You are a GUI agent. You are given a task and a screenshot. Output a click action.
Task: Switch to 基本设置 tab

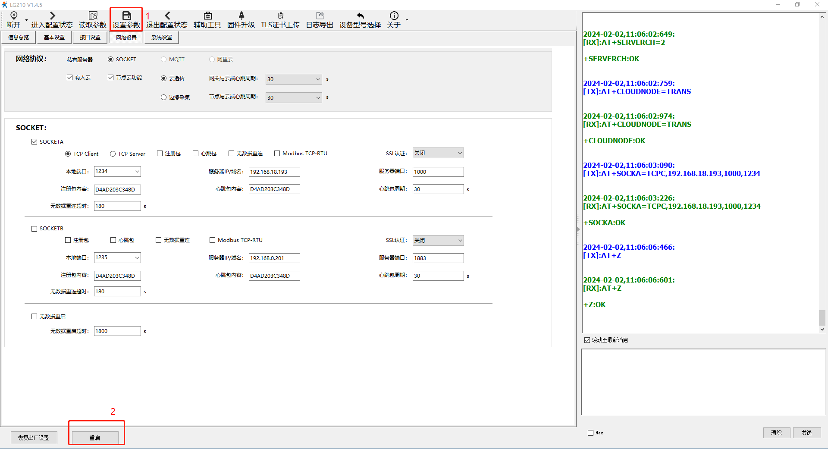(x=54, y=38)
